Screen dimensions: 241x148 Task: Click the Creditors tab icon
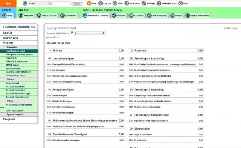click(131, 15)
